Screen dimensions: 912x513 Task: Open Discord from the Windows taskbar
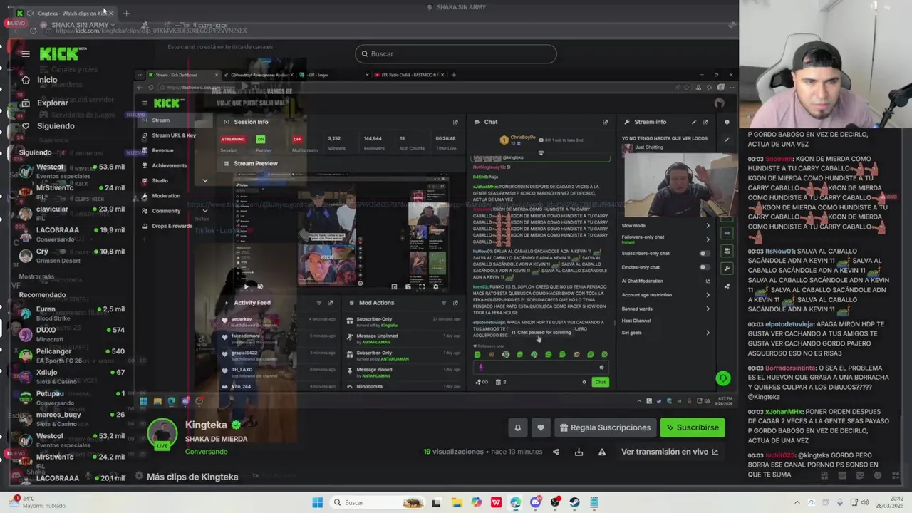tap(536, 502)
